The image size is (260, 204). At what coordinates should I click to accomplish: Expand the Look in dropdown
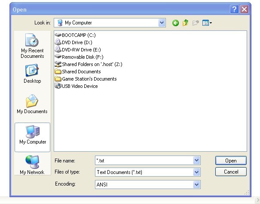[x=162, y=23]
